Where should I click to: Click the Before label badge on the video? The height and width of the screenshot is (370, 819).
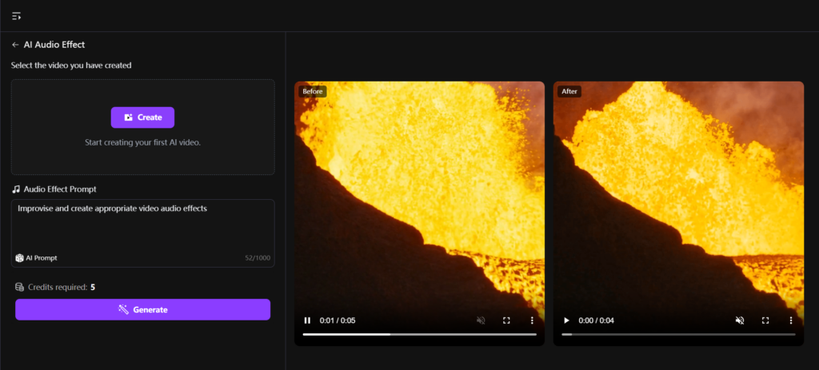click(313, 91)
